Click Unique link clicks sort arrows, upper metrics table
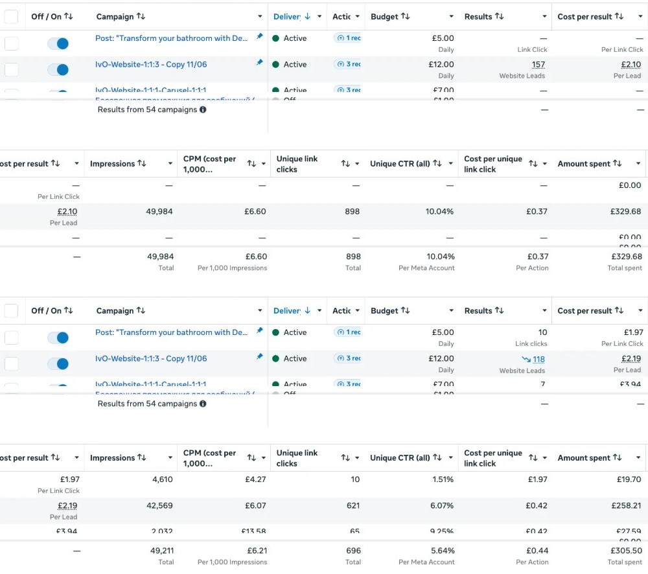648x574 pixels. (x=345, y=164)
